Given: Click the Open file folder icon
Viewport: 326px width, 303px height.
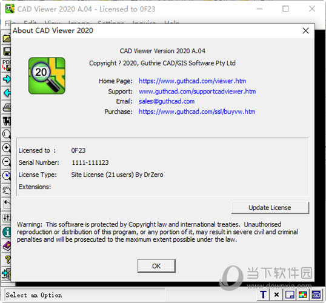Looking at the screenshot, I should 7,38.
